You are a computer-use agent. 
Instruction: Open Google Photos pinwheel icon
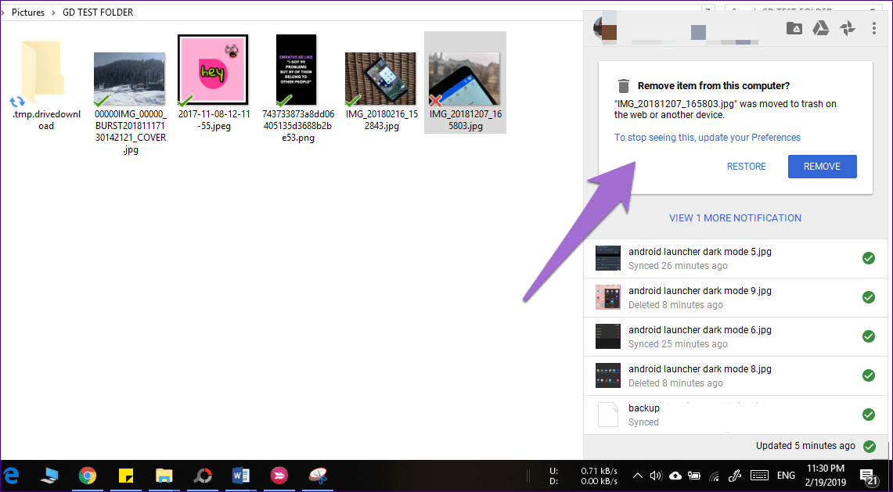(x=847, y=29)
